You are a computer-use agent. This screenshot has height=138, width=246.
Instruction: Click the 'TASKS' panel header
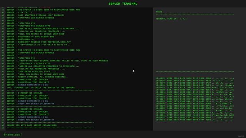point(159,12)
